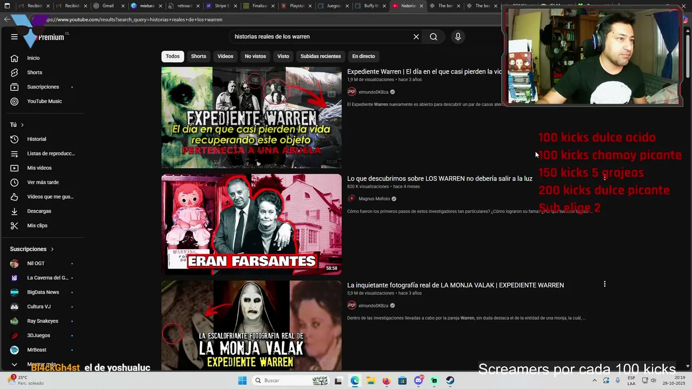The height and width of the screenshot is (389, 692).
Task: Play the La Monja Valak thumbnail
Action: [251, 325]
